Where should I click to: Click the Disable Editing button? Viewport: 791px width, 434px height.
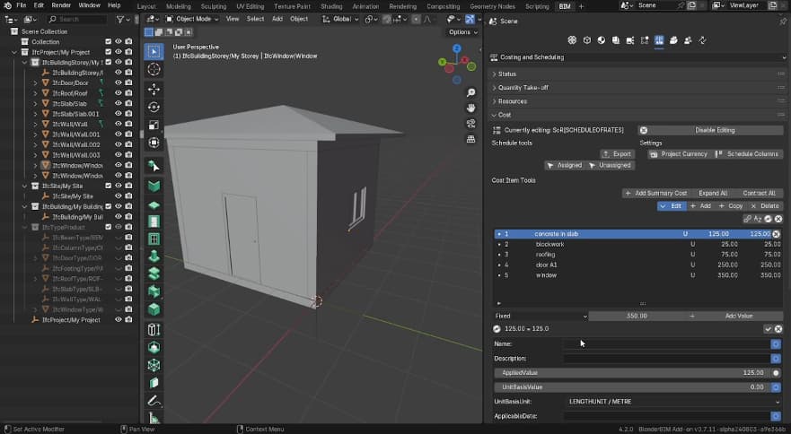714,130
